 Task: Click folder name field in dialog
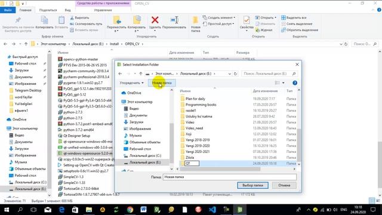pos(229,177)
